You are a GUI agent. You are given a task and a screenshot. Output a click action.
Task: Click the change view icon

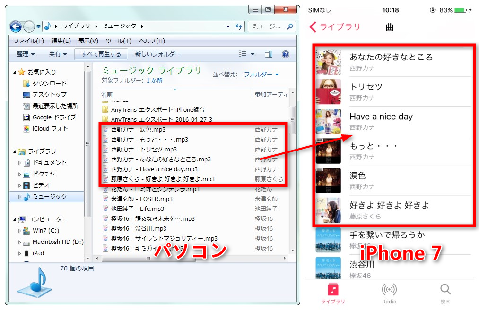coord(243,54)
